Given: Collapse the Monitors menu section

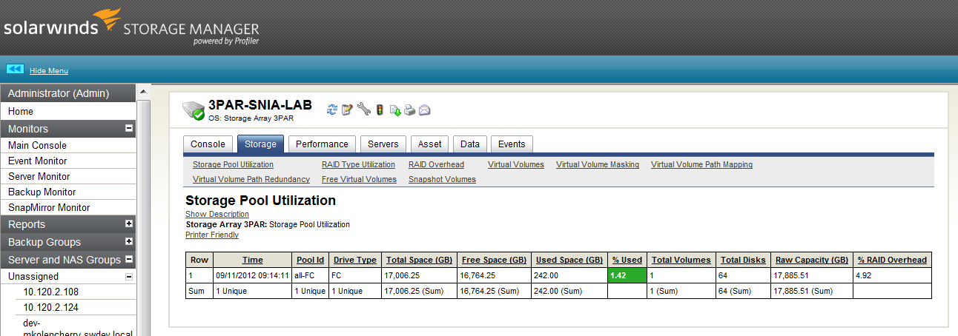Looking at the screenshot, I should click(129, 129).
